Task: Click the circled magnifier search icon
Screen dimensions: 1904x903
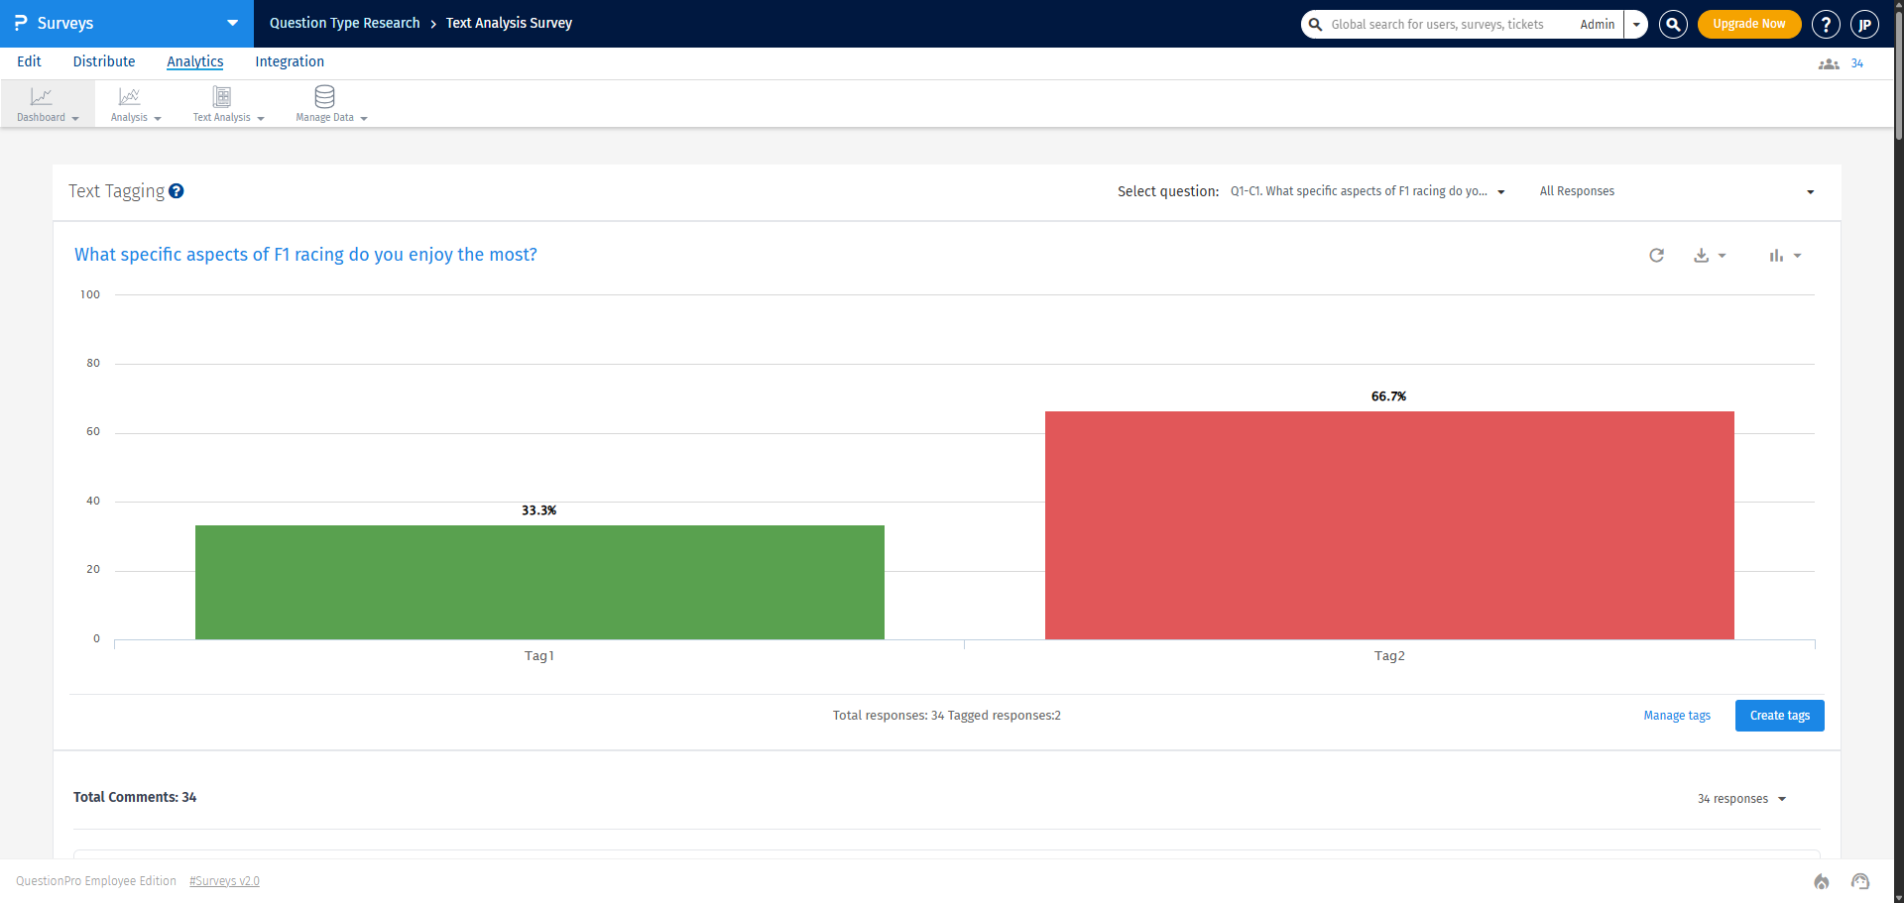Action: (x=1673, y=24)
